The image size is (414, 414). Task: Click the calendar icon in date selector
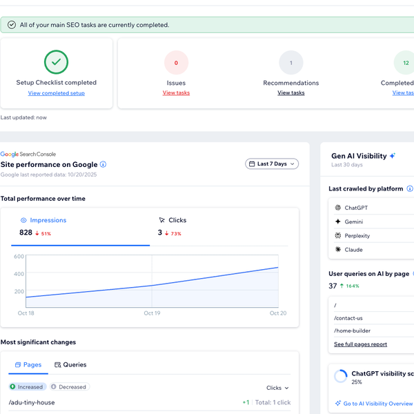tap(252, 164)
